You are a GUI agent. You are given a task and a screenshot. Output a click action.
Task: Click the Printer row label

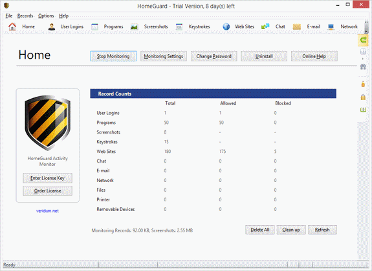[x=104, y=200]
